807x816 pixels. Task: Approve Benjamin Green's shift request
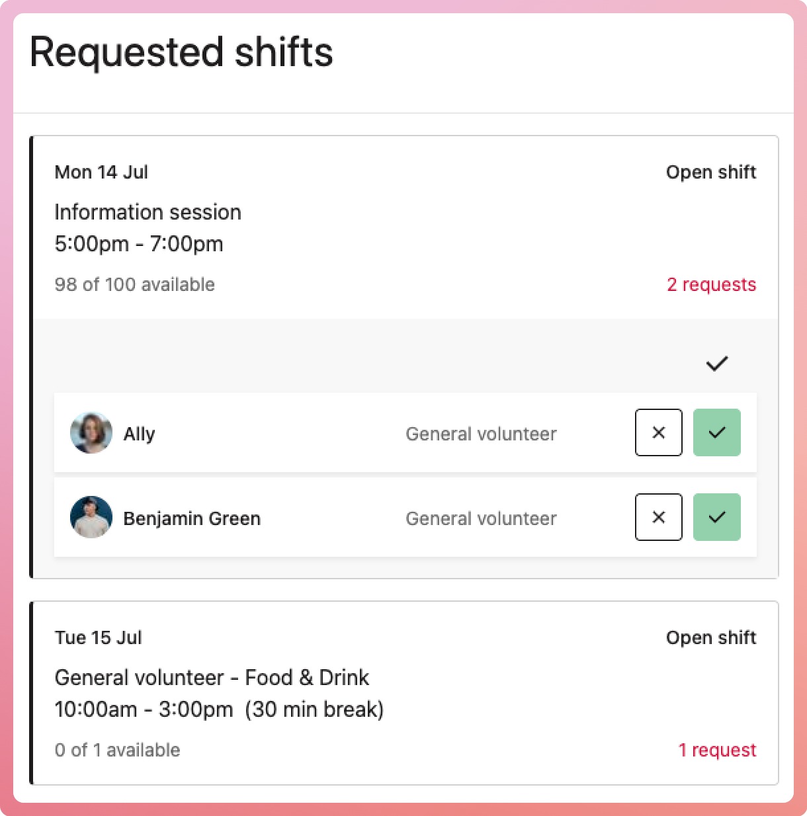[x=716, y=517]
